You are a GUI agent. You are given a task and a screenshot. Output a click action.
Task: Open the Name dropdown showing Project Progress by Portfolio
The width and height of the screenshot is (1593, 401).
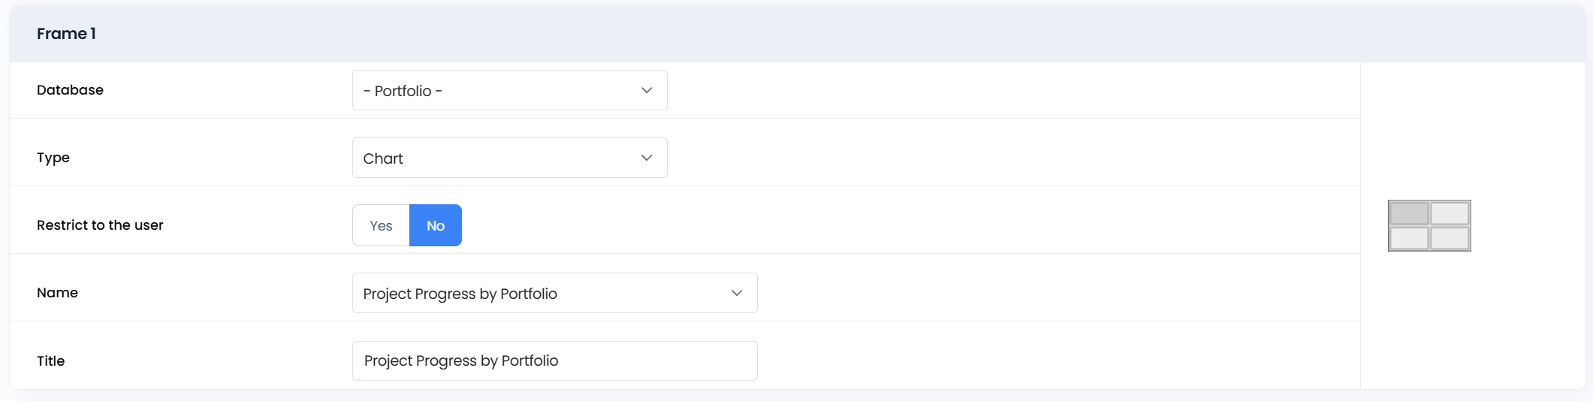(541, 293)
